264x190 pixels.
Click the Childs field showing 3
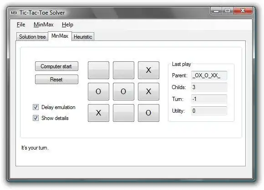click(x=209, y=87)
